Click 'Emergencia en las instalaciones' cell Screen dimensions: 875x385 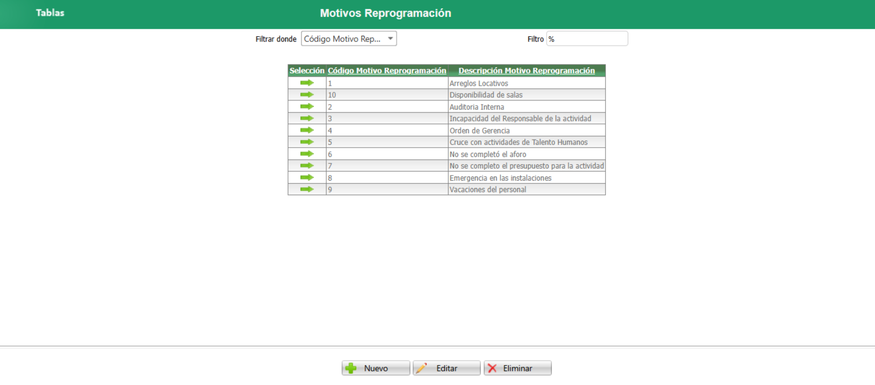coord(527,178)
